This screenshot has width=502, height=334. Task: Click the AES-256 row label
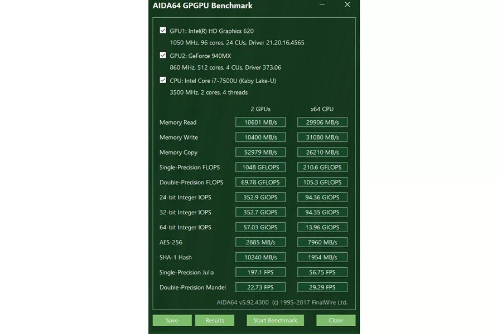[x=171, y=242]
